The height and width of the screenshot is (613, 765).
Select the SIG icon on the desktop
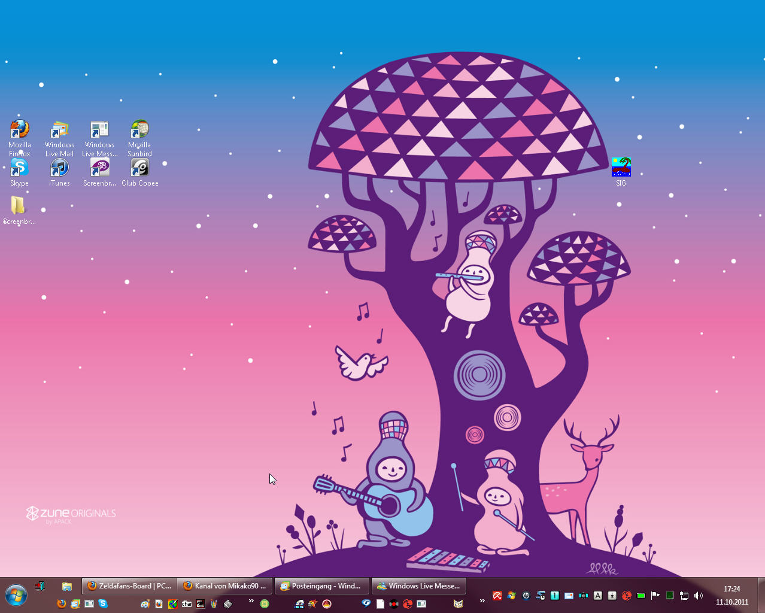pyautogui.click(x=621, y=168)
